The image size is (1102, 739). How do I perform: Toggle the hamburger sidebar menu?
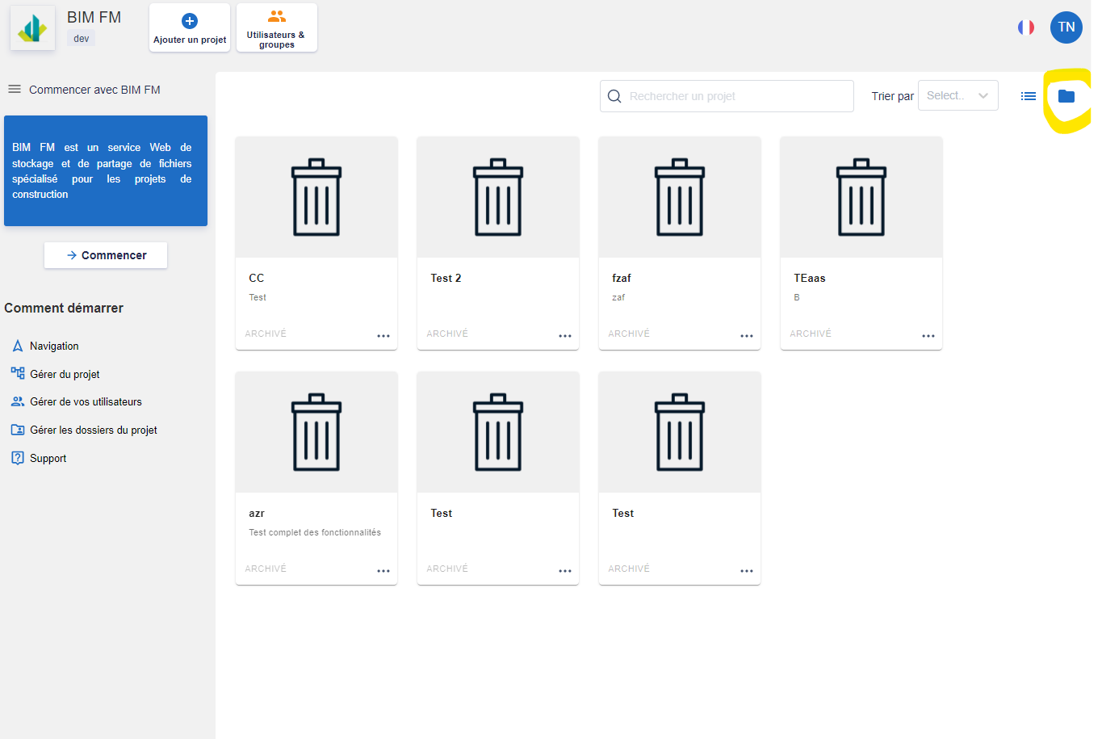(15, 89)
